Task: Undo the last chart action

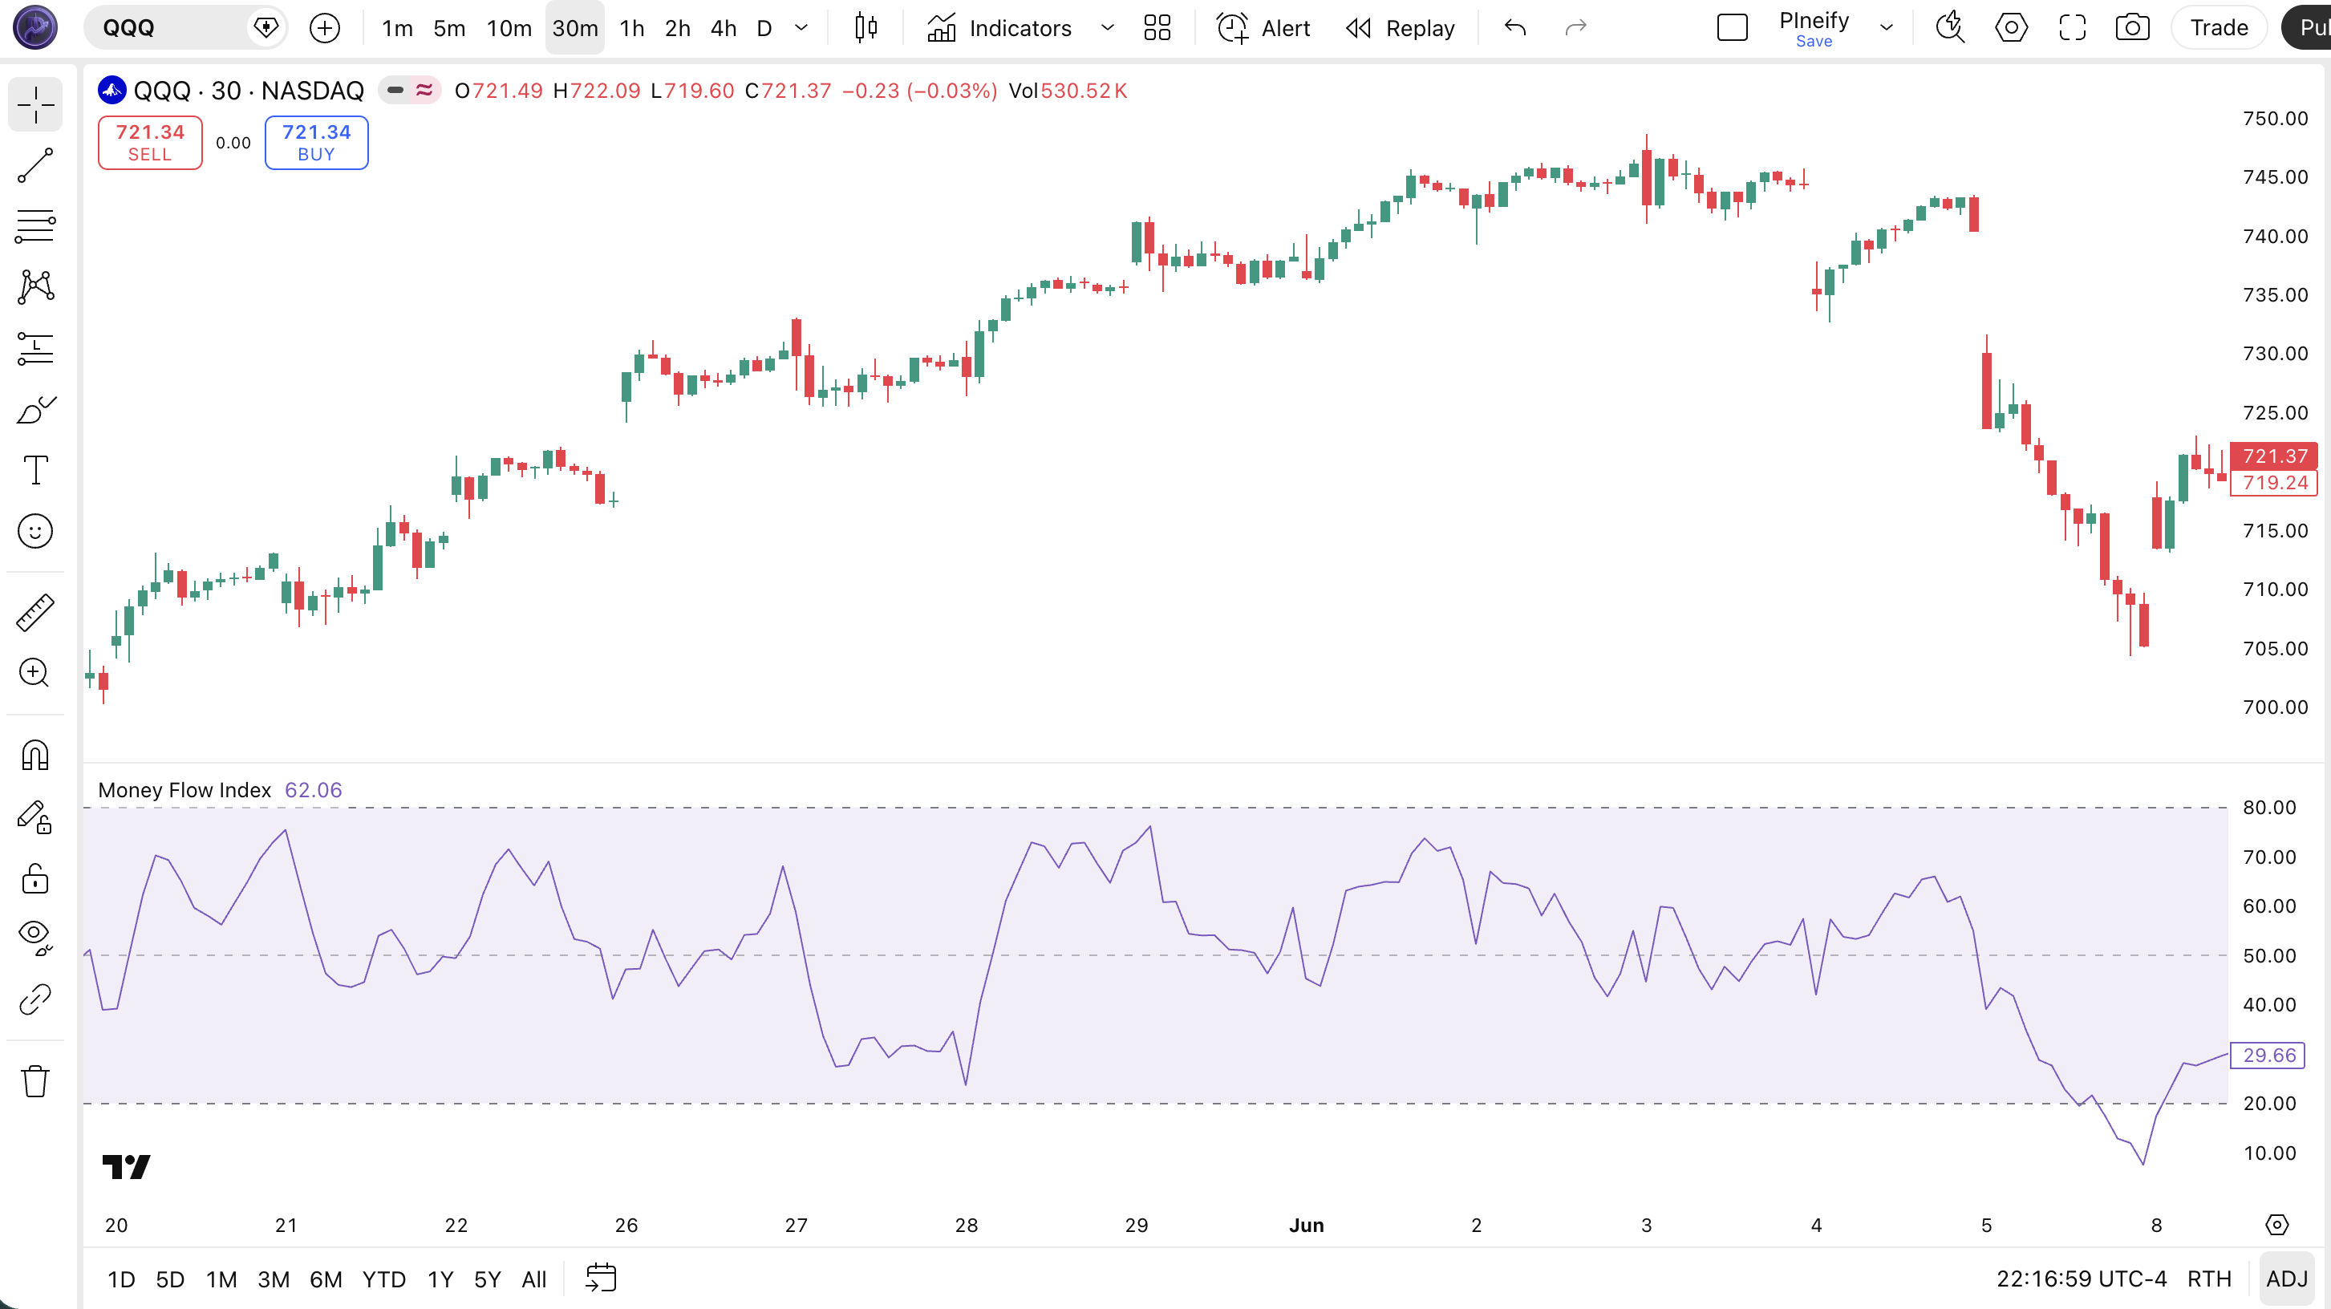Action: (x=1516, y=28)
